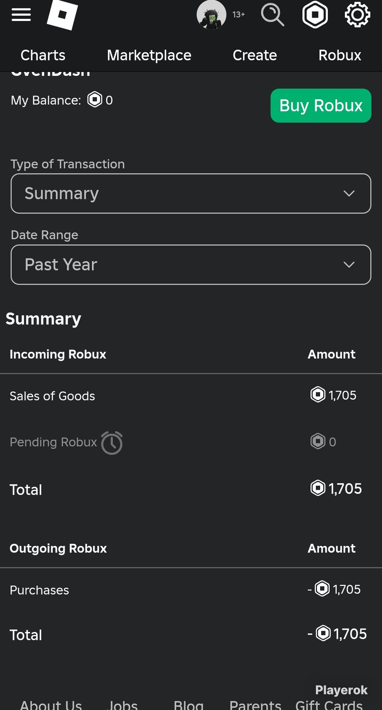Viewport: 382px width, 710px height.
Task: Click the Robux icon next to Sales of Goods
Action: point(318,394)
